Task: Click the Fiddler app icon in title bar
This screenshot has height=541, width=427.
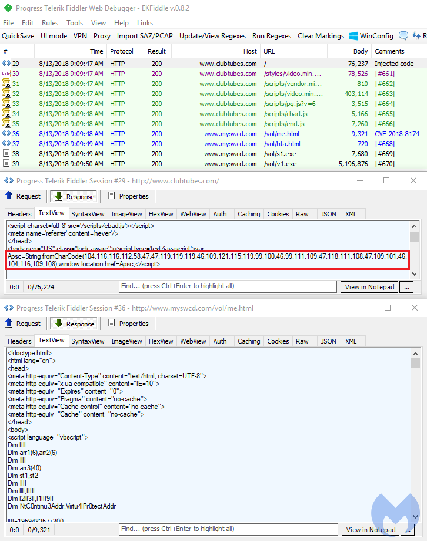Action: point(8,8)
